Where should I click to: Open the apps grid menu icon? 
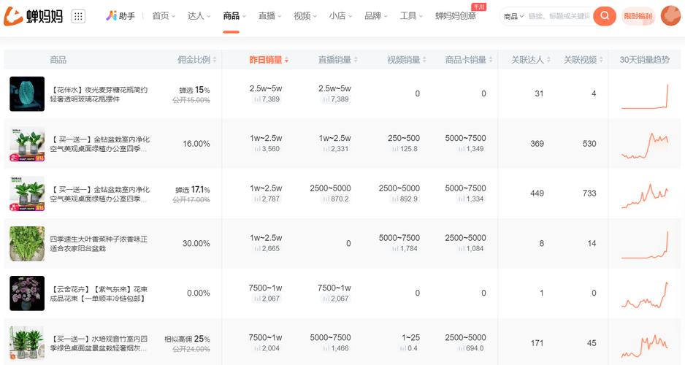(x=79, y=16)
